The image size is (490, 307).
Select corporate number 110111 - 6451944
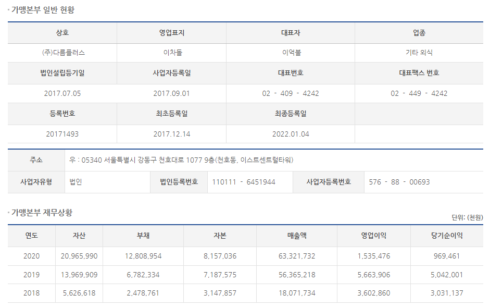[x=244, y=182]
